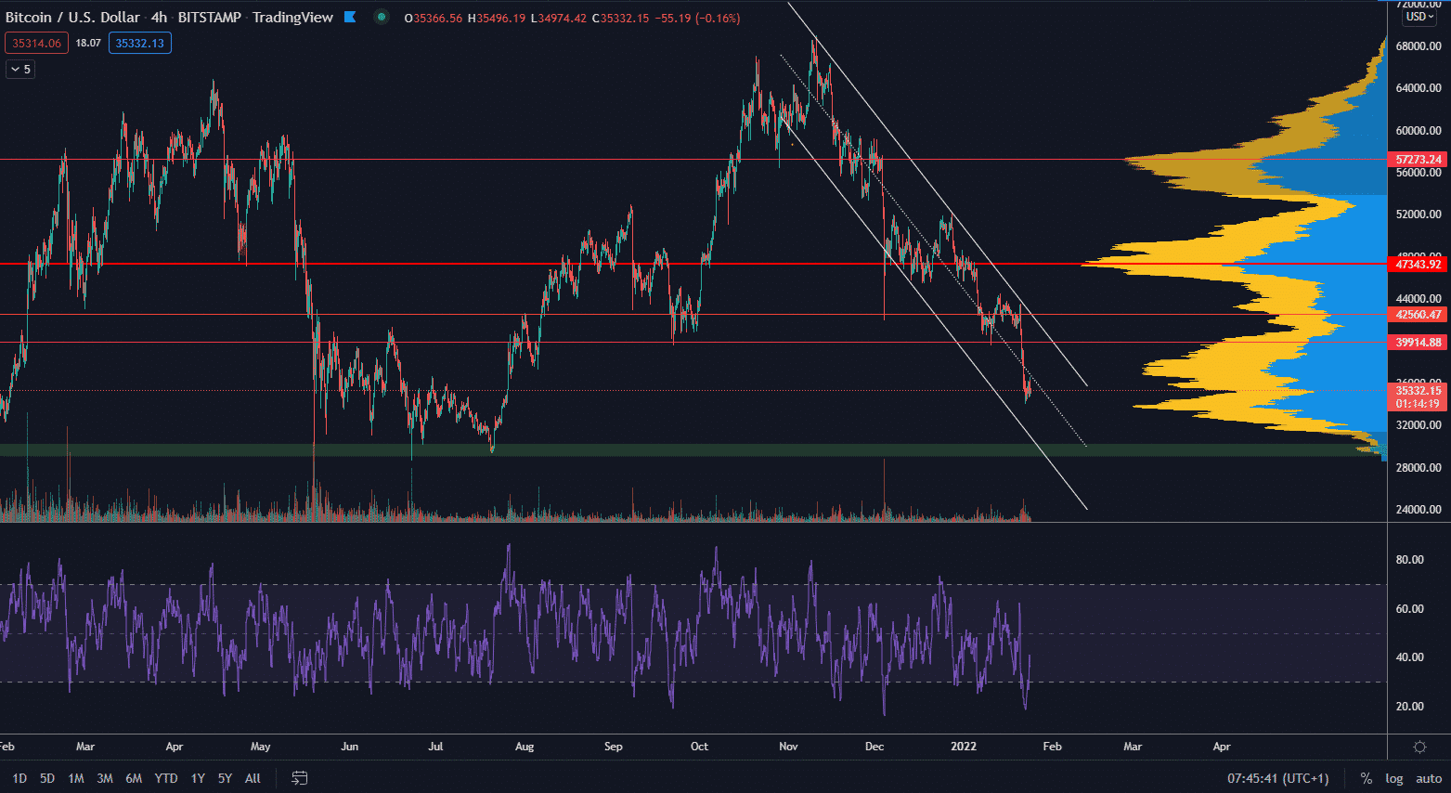Expand the collapsed indicators legend showing 5
The height and width of the screenshot is (793, 1451).
pos(20,69)
